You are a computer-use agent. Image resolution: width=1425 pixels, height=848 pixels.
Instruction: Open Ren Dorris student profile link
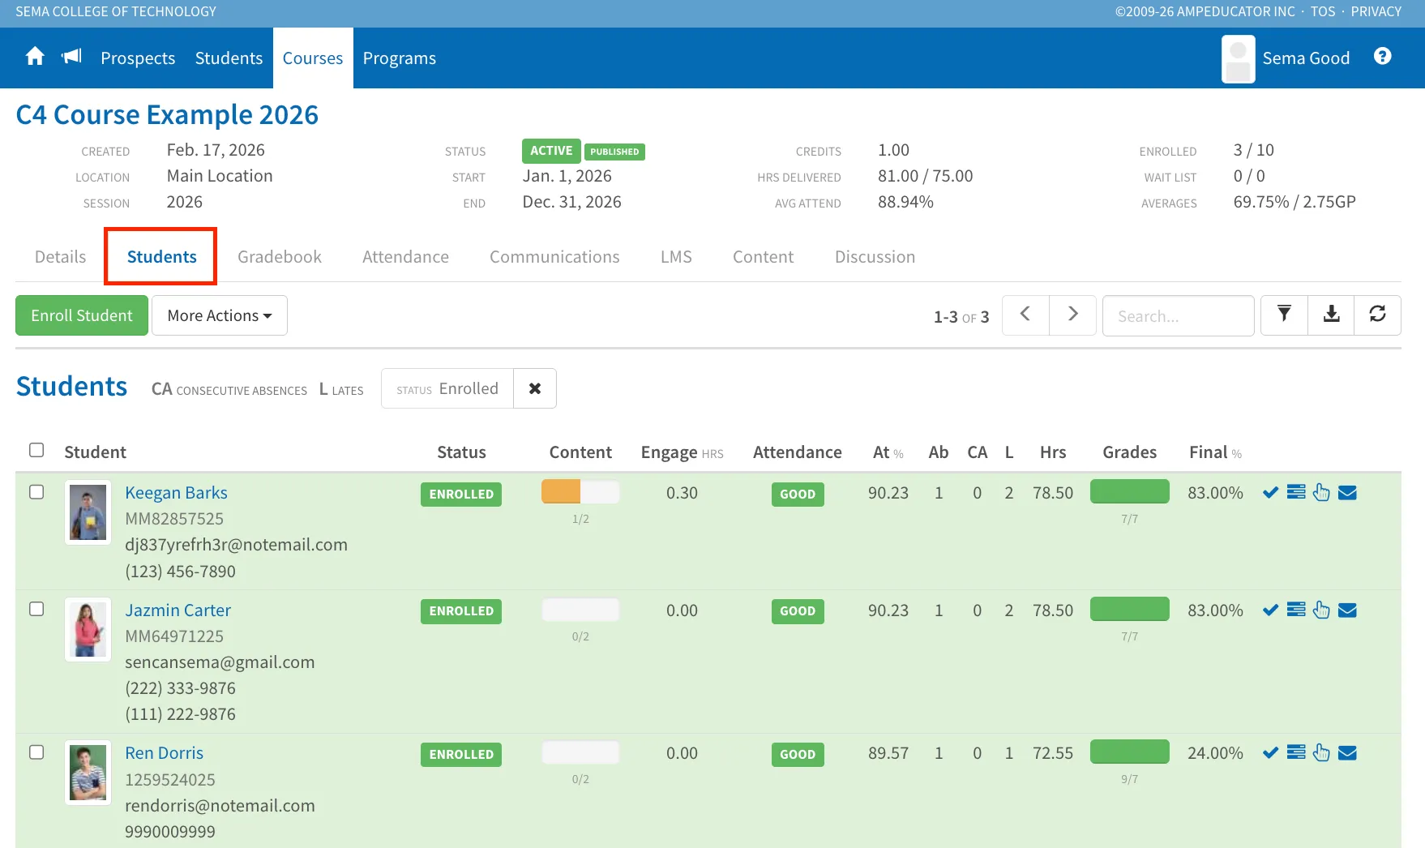(164, 753)
